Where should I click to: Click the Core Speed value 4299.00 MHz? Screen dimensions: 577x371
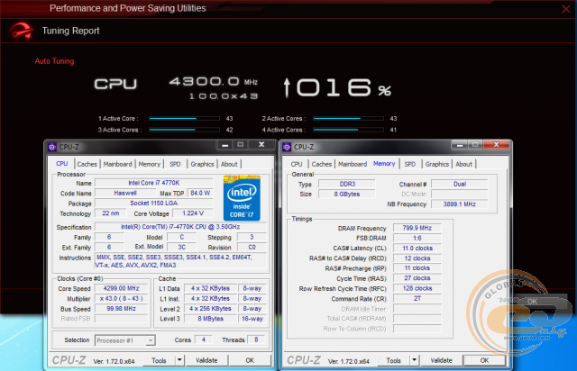tap(121, 288)
